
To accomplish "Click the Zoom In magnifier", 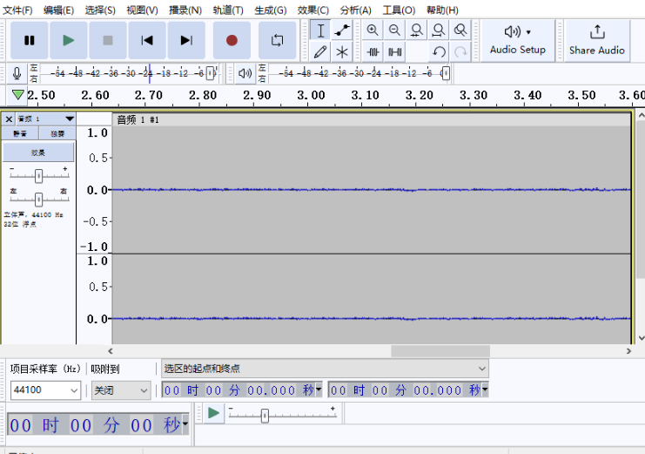I will tap(373, 30).
